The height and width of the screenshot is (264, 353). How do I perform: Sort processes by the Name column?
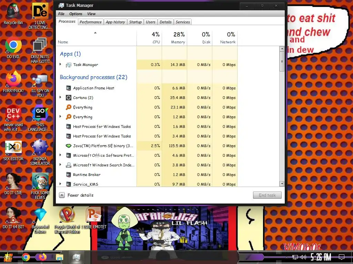(97, 38)
